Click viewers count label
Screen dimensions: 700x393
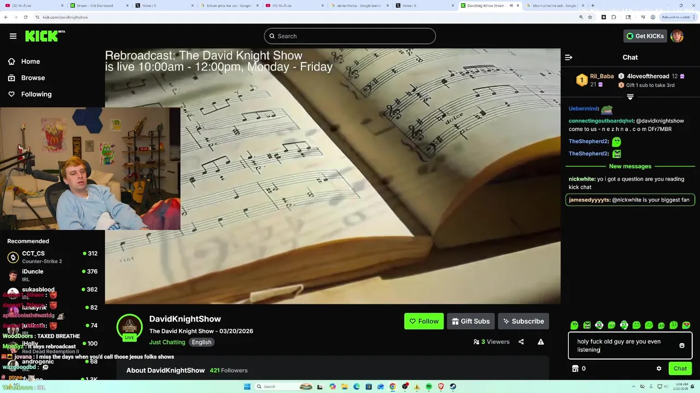tap(492, 342)
